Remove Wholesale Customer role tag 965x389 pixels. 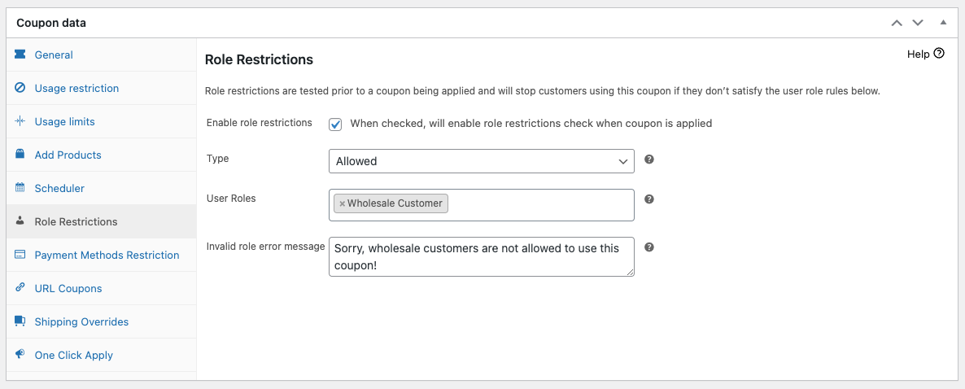coord(343,203)
